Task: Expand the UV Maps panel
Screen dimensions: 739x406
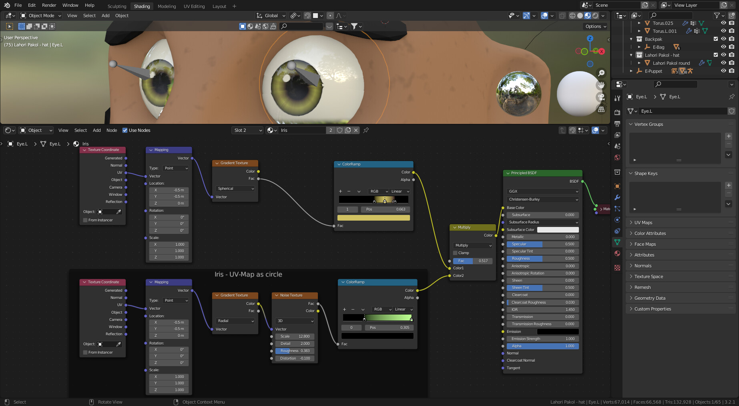Action: click(x=643, y=223)
